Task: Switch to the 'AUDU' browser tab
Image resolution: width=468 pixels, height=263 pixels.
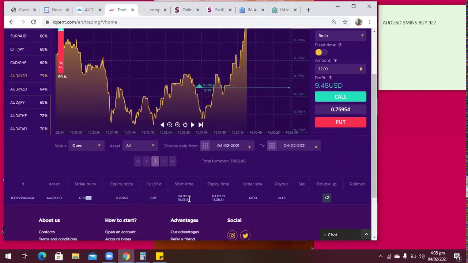Action: pos(89,10)
